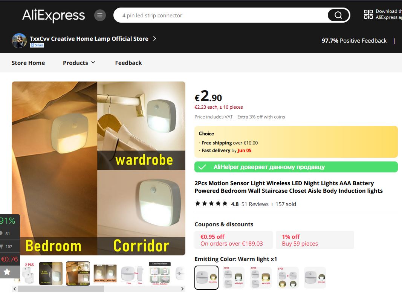Screen dimensions: 402x295
Task: Click the scrollbar right arrow under thumbnails
Action: (182, 289)
